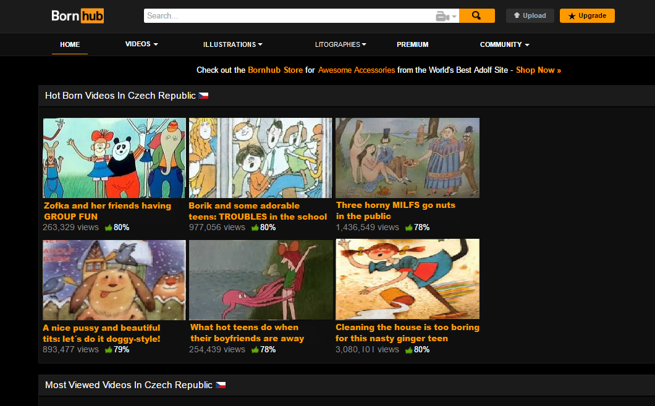Click the Most Viewed Videos In Czech Republic heading
This screenshot has width=655, height=406.
[x=129, y=385]
